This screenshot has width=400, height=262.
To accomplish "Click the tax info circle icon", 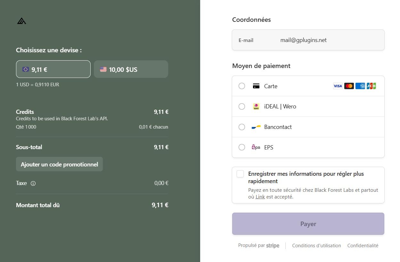I will point(33,183).
